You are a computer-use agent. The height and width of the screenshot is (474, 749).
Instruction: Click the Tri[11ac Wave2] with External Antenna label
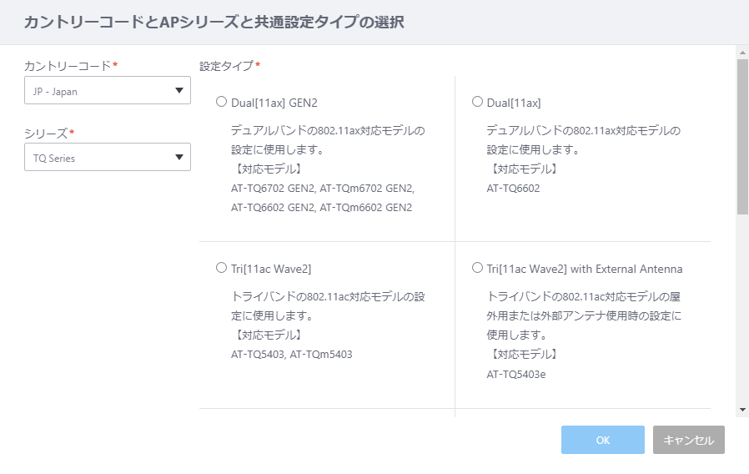584,269
